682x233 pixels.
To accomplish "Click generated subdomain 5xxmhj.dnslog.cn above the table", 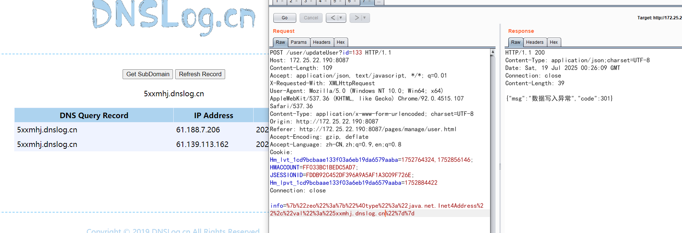I will [x=174, y=94].
